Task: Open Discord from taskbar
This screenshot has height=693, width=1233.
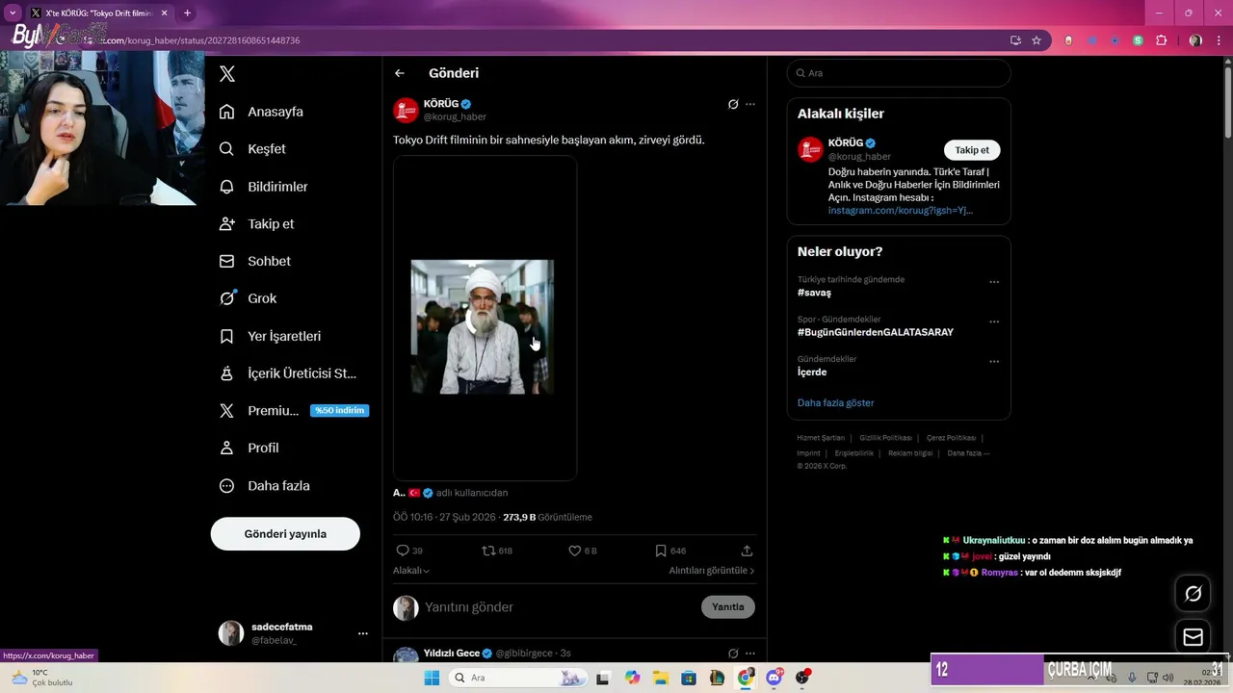Action: [x=774, y=678]
